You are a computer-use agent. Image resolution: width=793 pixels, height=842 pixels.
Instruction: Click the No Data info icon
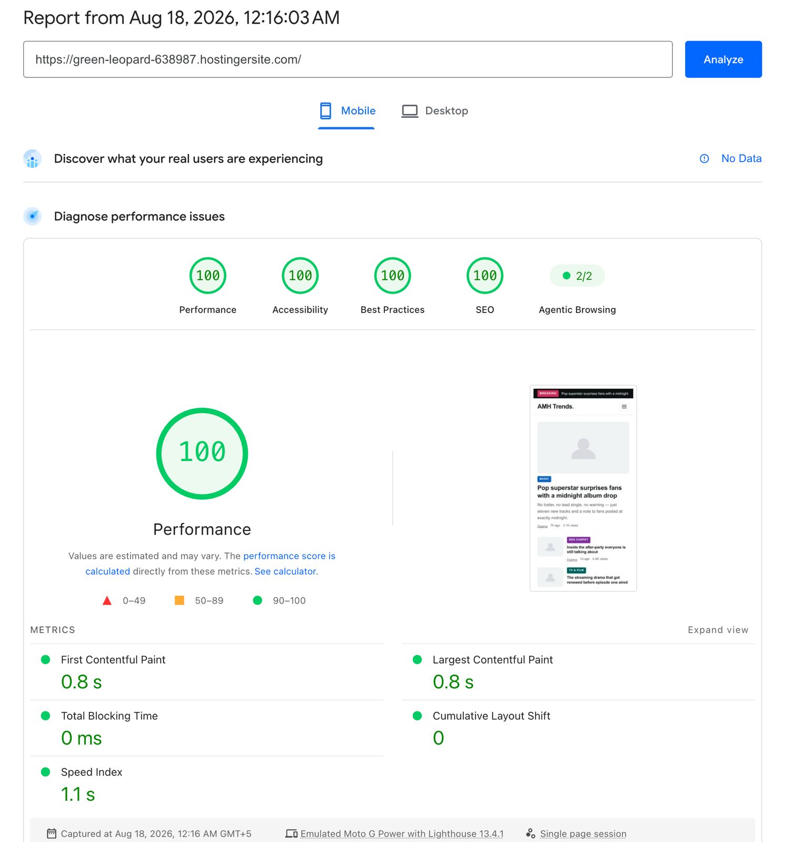coord(705,158)
